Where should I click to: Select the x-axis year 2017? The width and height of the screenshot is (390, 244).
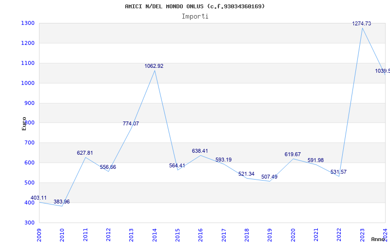(224, 235)
